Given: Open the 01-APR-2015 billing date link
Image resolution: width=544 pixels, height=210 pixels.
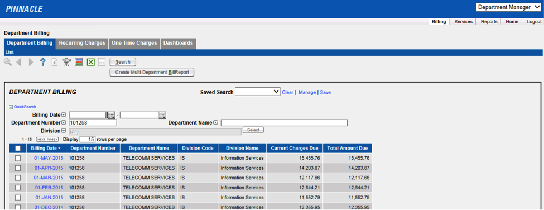Looking at the screenshot, I should point(49,168).
